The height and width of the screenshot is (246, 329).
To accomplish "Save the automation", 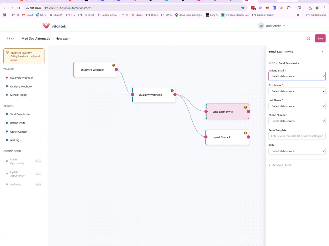I will pyautogui.click(x=320, y=38).
